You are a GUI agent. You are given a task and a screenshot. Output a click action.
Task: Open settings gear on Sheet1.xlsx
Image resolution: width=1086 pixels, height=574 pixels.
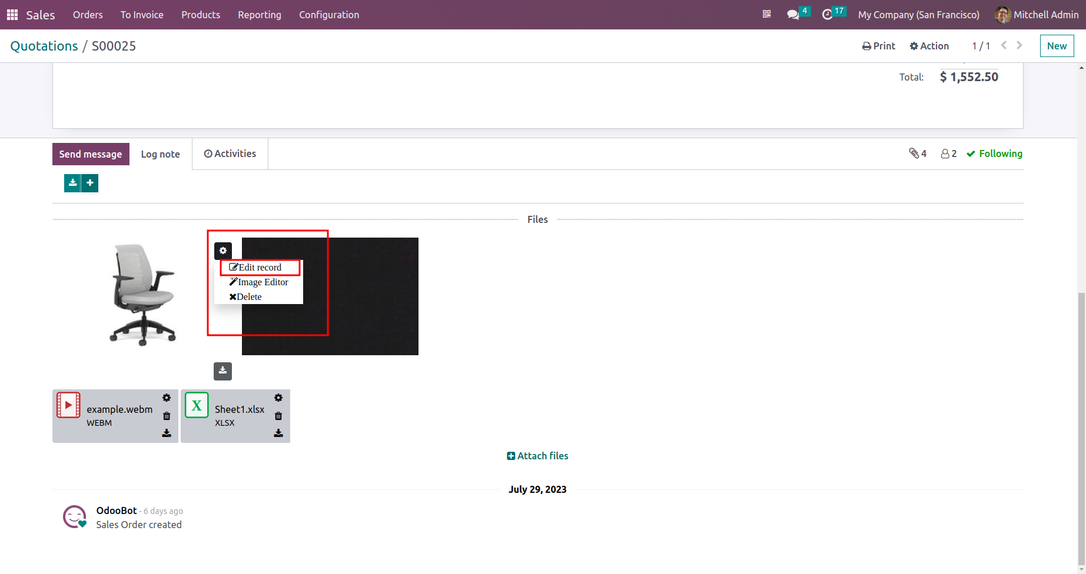click(278, 398)
